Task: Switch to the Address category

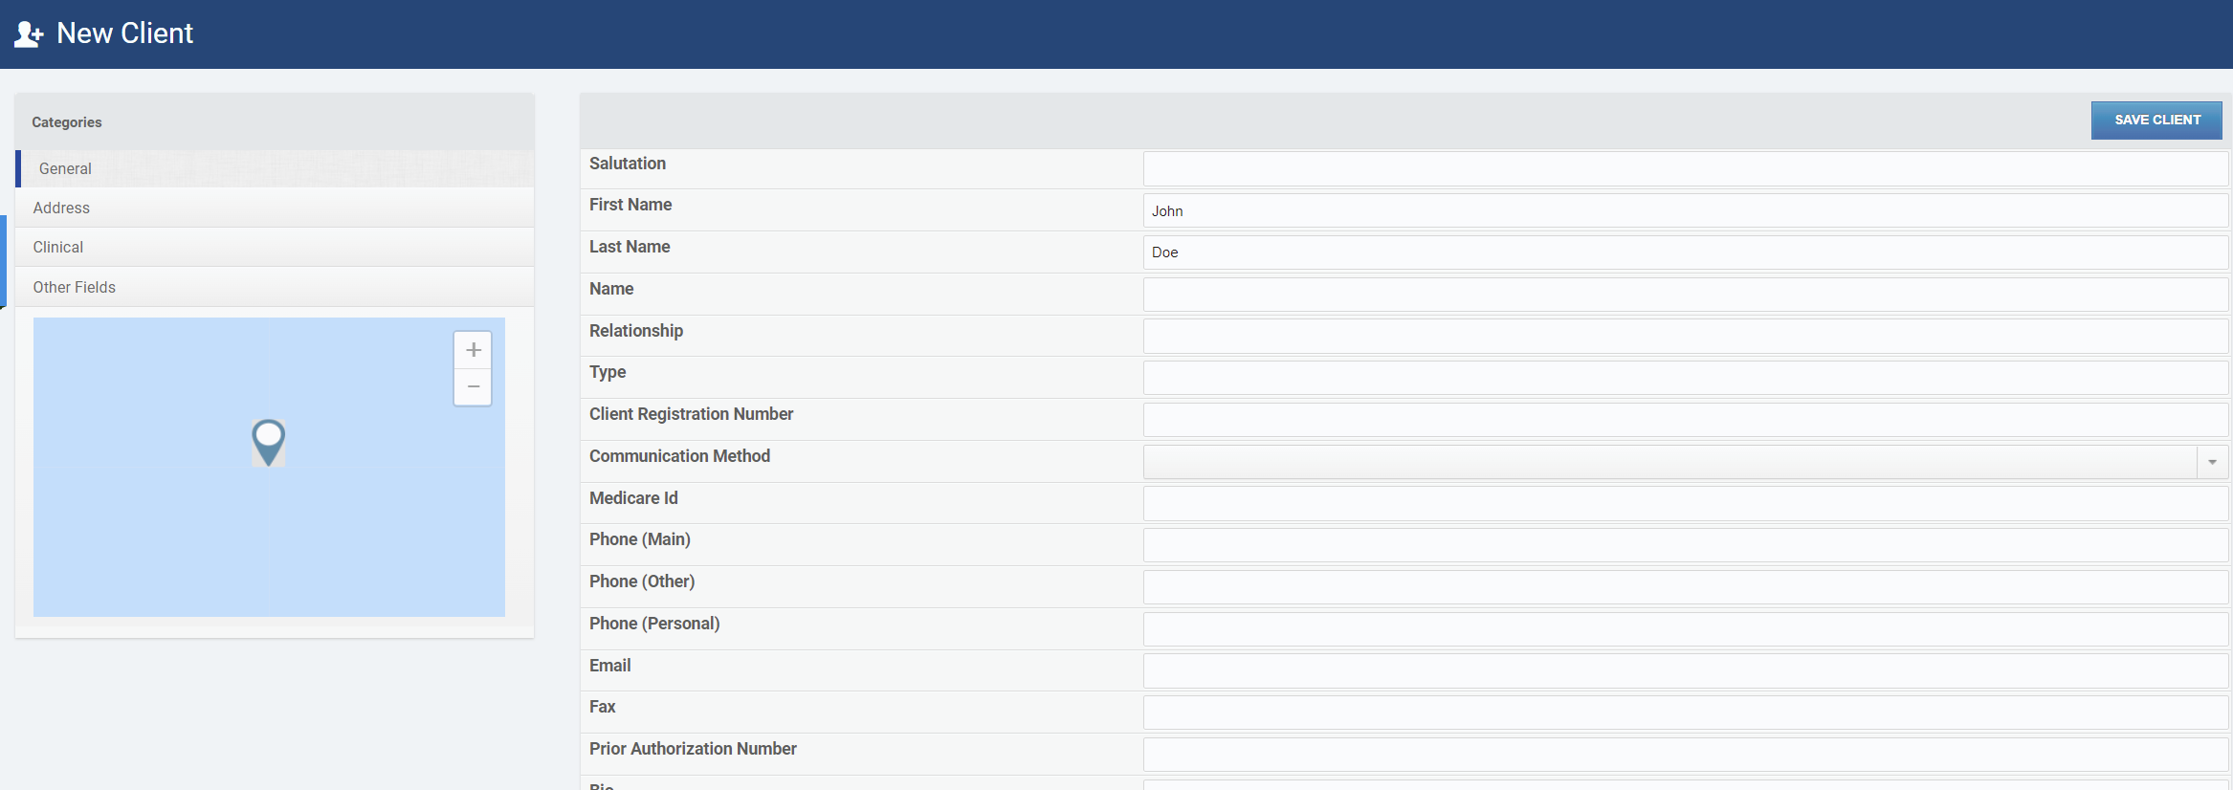Action: (61, 208)
